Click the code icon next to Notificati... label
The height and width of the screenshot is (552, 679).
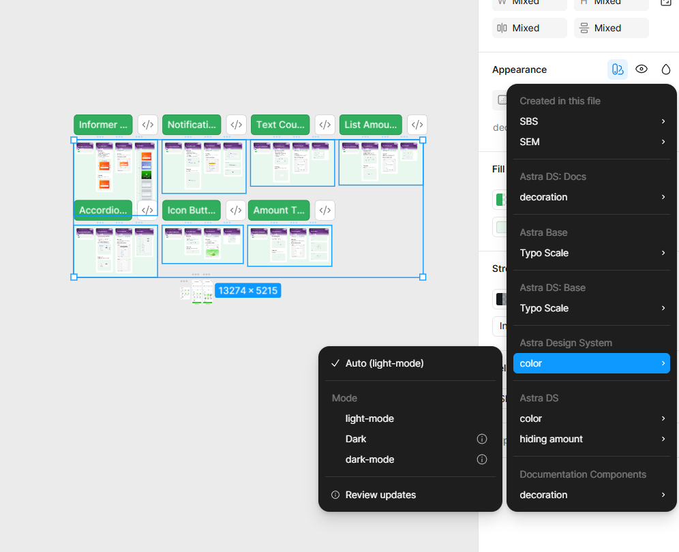tap(236, 125)
